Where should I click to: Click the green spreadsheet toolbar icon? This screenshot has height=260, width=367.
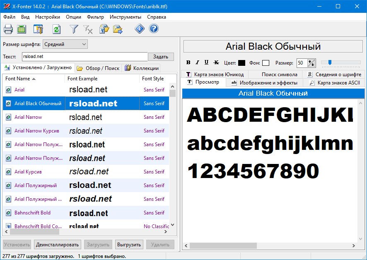(22, 29)
